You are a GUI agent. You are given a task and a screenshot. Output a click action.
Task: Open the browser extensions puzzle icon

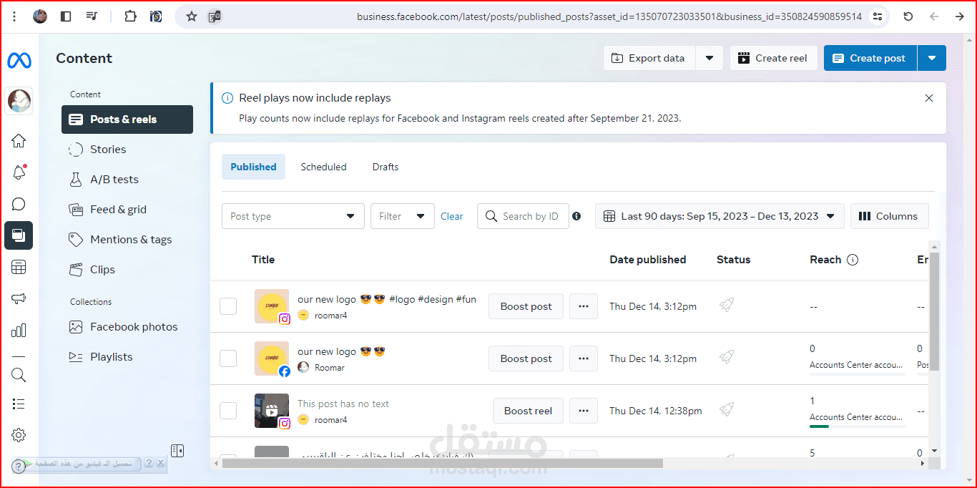tap(130, 16)
